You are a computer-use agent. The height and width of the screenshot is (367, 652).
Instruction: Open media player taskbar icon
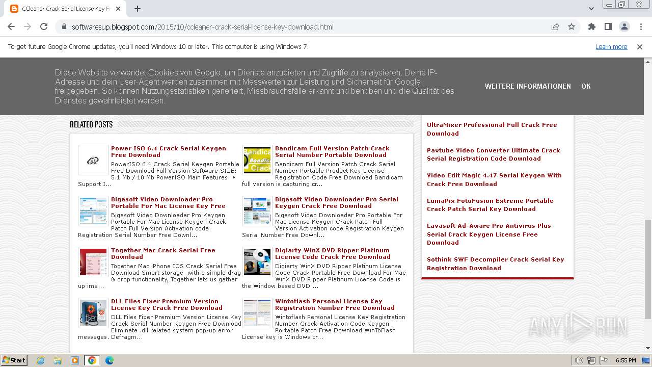point(75,360)
